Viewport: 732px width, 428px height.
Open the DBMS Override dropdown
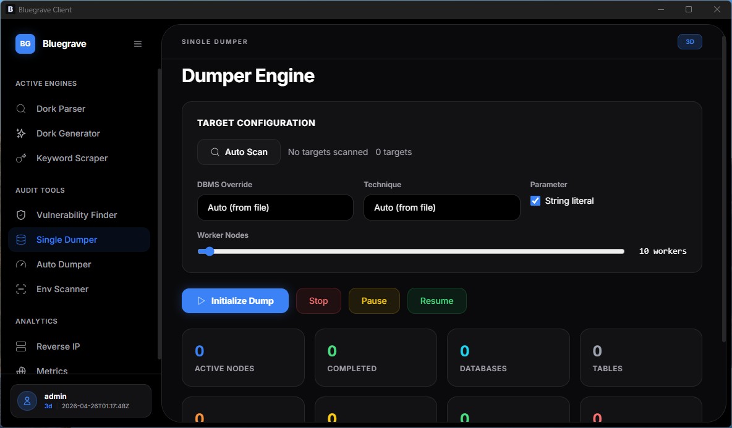click(274, 208)
